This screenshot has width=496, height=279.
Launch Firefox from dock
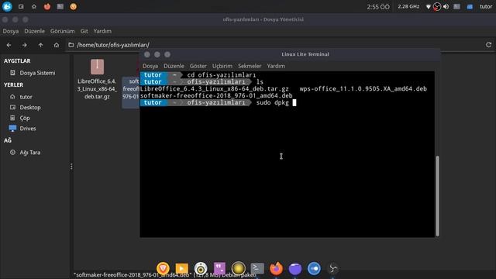click(276, 268)
